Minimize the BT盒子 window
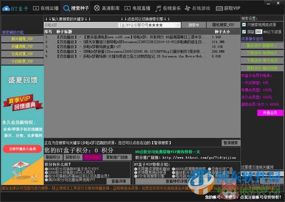285x202 pixels. [x=268, y=3]
